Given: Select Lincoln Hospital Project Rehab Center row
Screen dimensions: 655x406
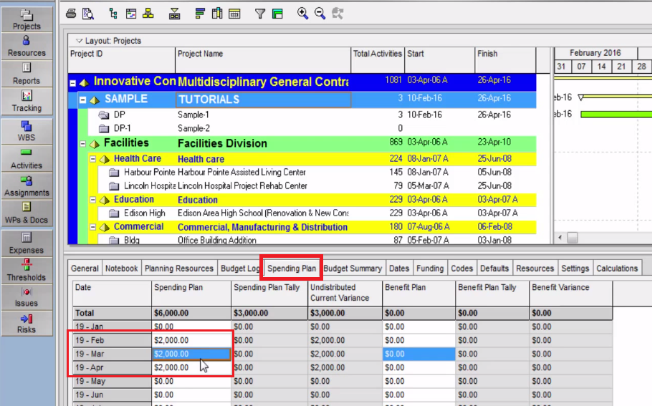Looking at the screenshot, I should tap(317, 186).
